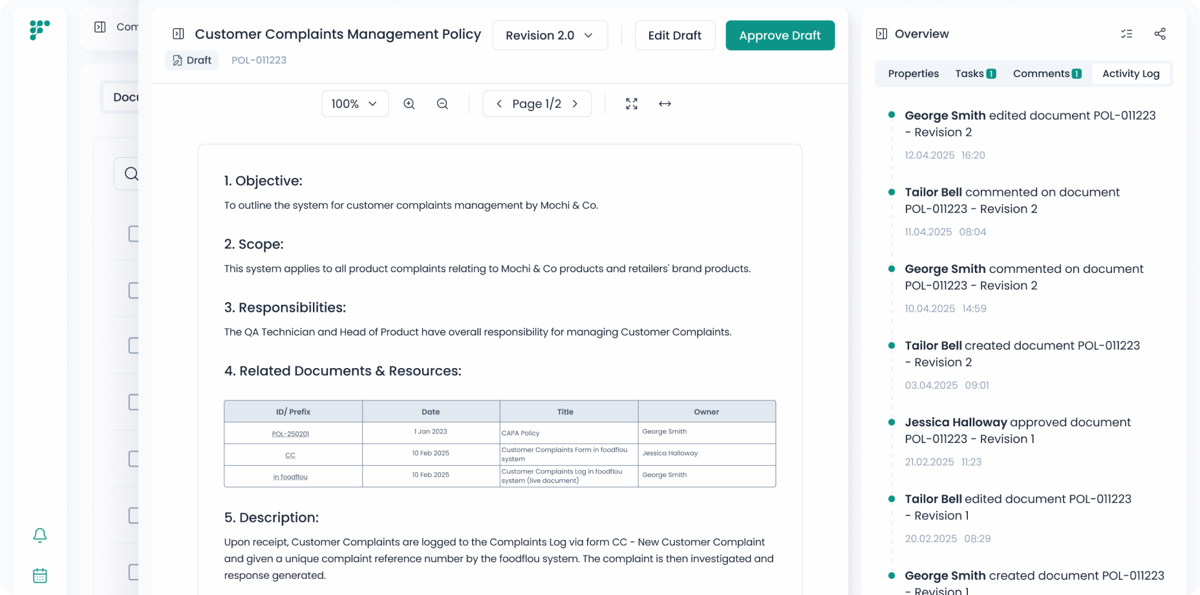The height and width of the screenshot is (595, 1200).
Task: Fit document to width icon
Action: pos(665,103)
